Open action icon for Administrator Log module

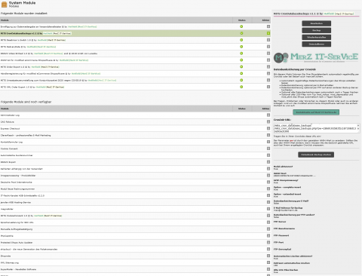coord(268,115)
